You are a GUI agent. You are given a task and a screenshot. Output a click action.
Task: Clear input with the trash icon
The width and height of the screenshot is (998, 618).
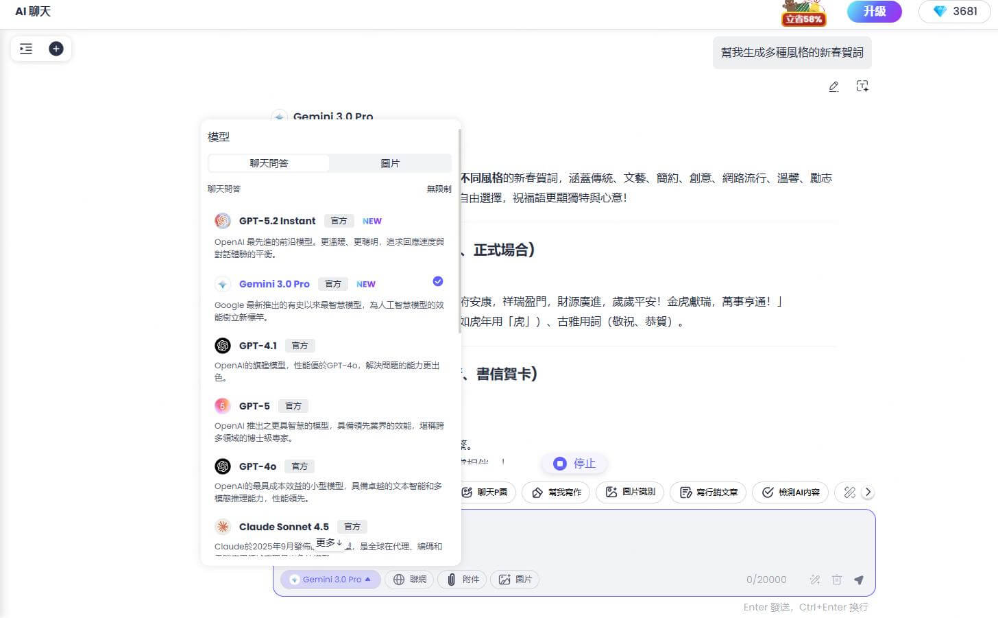coord(837,580)
